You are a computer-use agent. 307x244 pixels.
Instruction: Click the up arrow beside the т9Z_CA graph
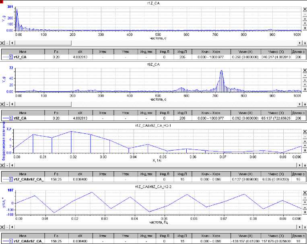click(305, 80)
